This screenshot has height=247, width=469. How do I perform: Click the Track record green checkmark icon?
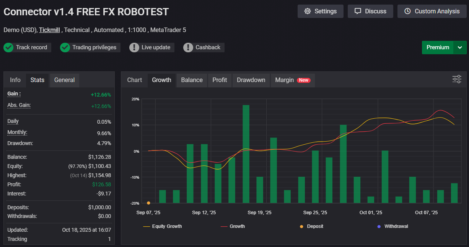coord(8,48)
